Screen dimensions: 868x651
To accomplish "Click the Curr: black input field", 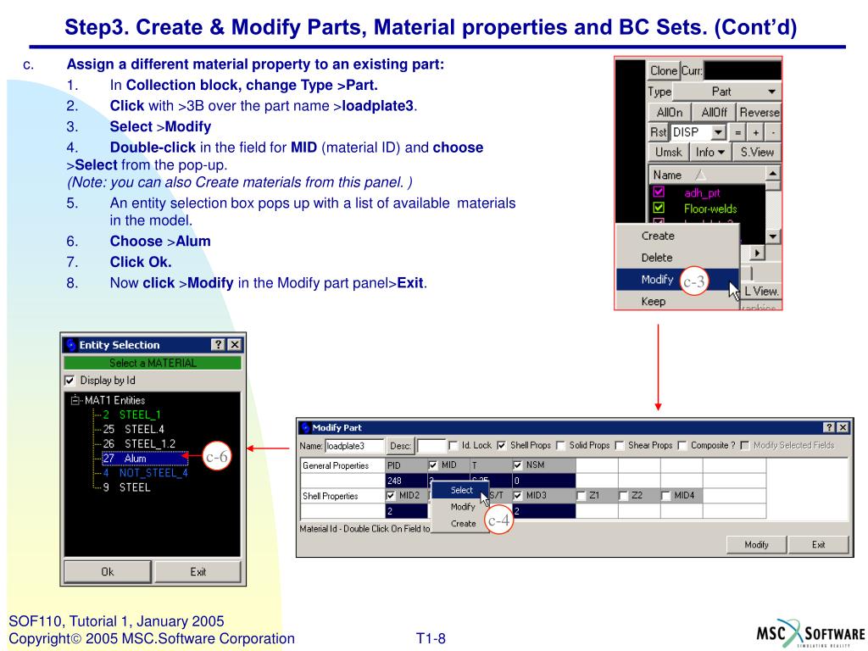I will [742, 71].
